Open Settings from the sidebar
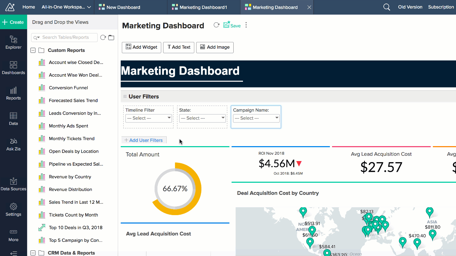This screenshot has width=456, height=256. tap(13, 210)
